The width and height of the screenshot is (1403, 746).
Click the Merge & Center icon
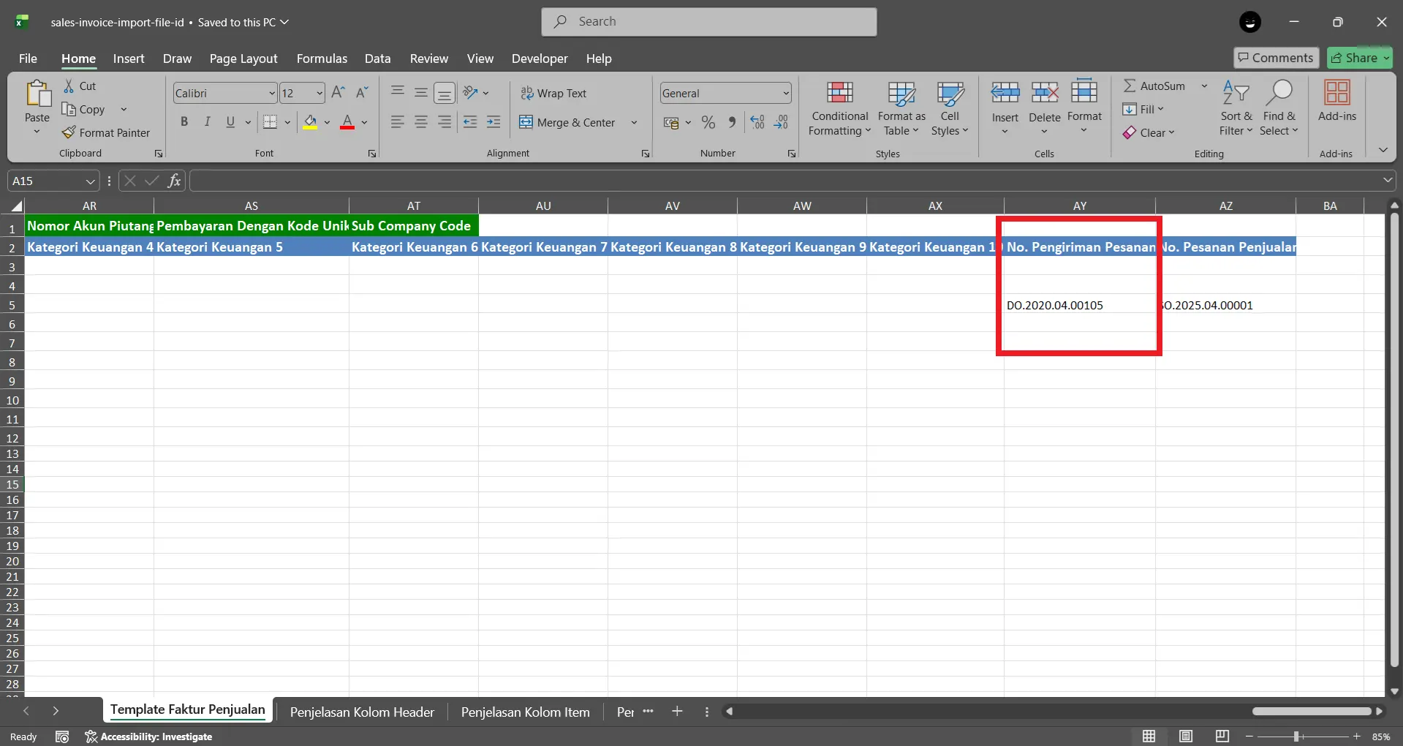pos(526,122)
